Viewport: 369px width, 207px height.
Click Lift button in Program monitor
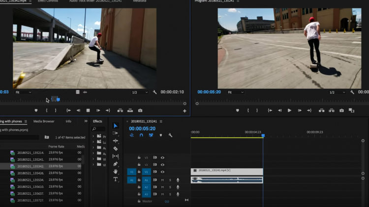(321, 110)
